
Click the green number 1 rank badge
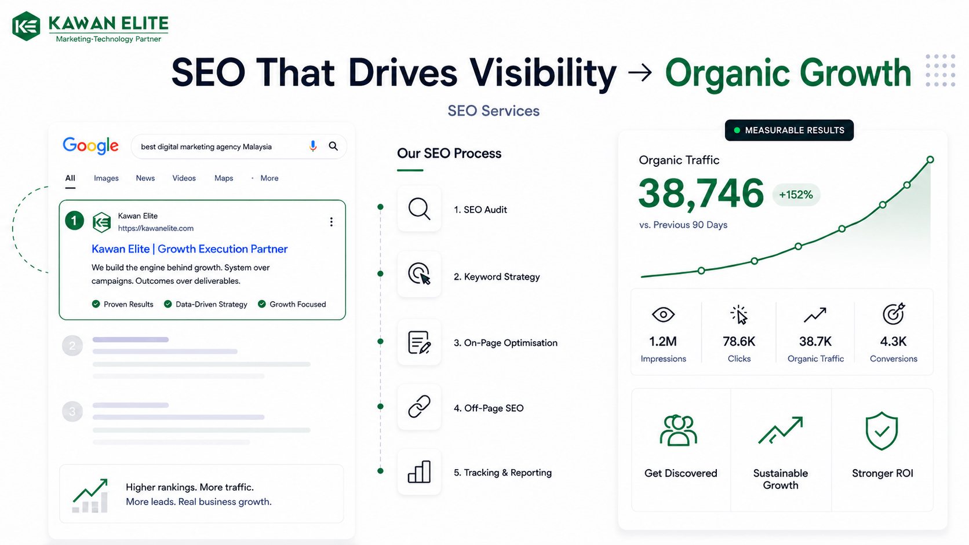(x=74, y=221)
